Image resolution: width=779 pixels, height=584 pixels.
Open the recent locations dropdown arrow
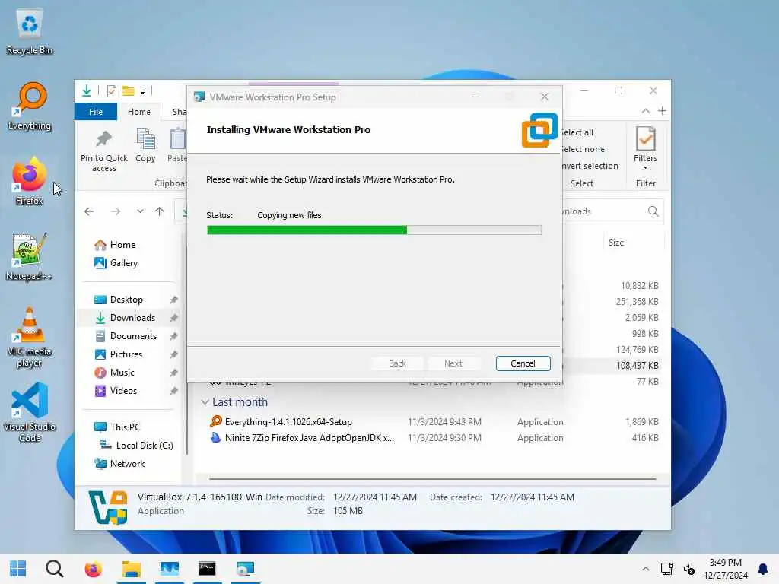pos(140,211)
